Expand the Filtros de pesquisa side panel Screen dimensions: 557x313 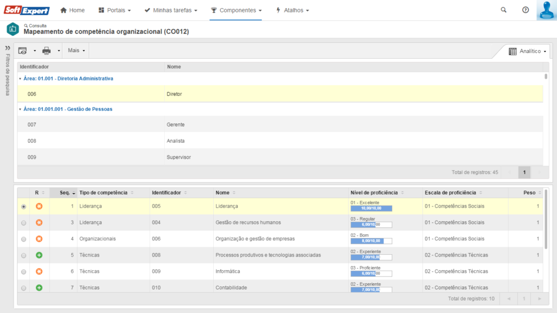(8, 48)
